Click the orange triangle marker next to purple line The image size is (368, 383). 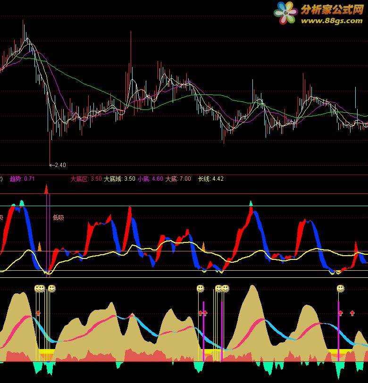40,247
